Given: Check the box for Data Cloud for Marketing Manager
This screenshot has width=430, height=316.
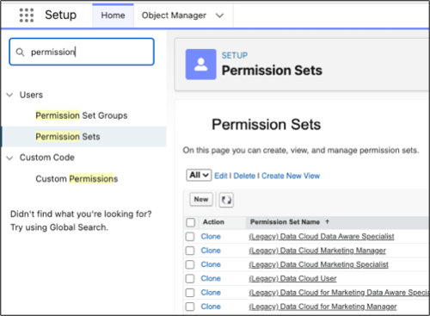Looking at the screenshot, I should point(190,307).
